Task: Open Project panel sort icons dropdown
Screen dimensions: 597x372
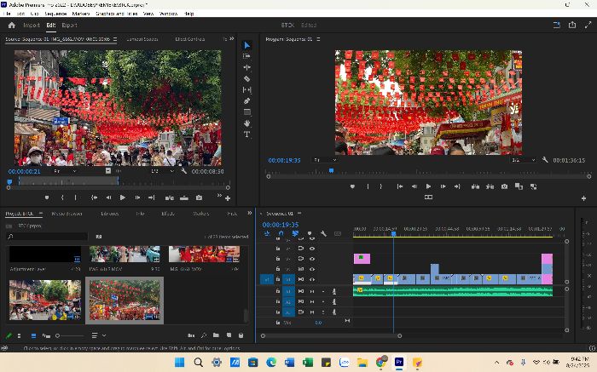Action: 98,335
